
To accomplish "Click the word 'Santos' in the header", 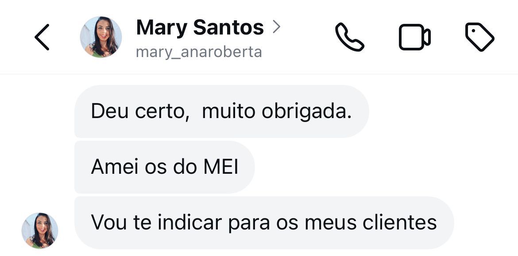I will (x=228, y=27).
